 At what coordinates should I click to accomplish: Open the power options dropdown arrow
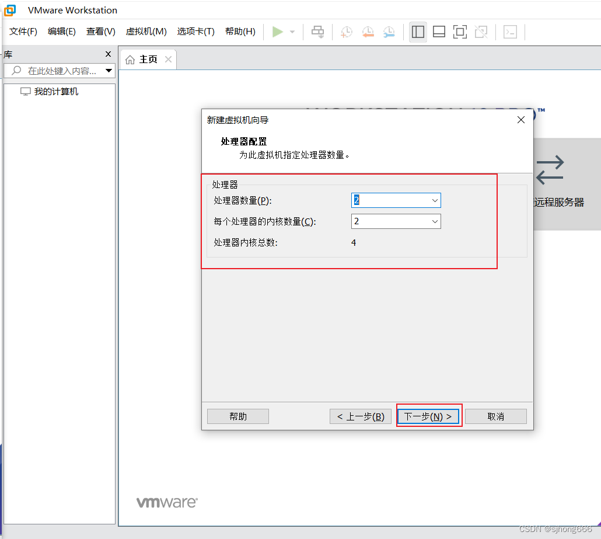click(292, 32)
